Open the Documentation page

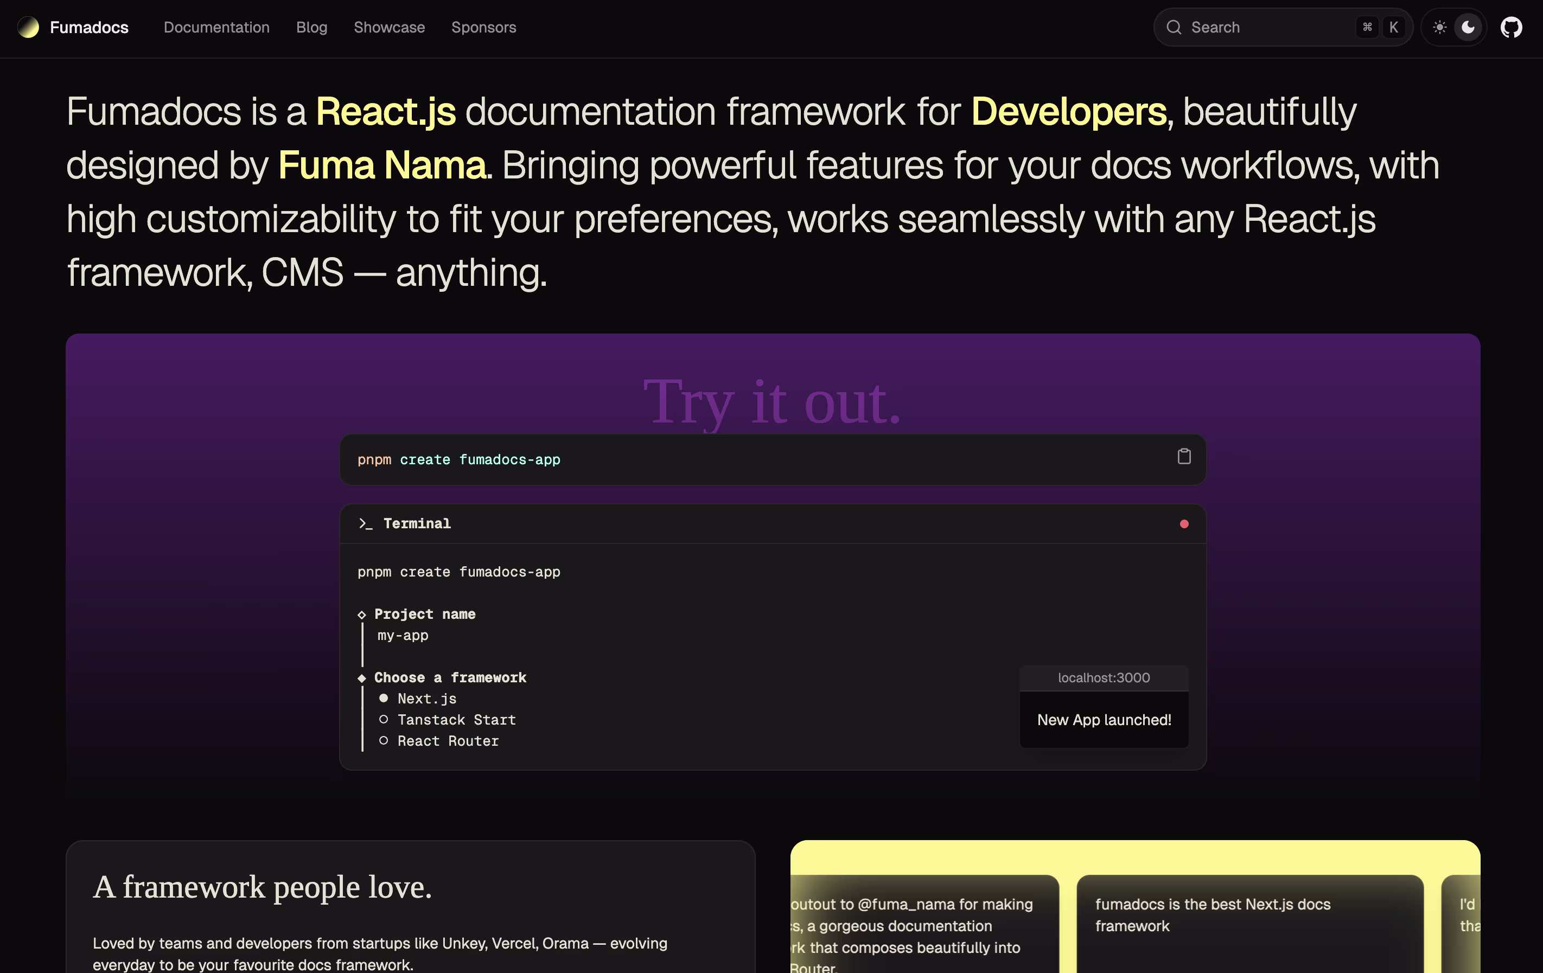pyautogui.click(x=216, y=27)
